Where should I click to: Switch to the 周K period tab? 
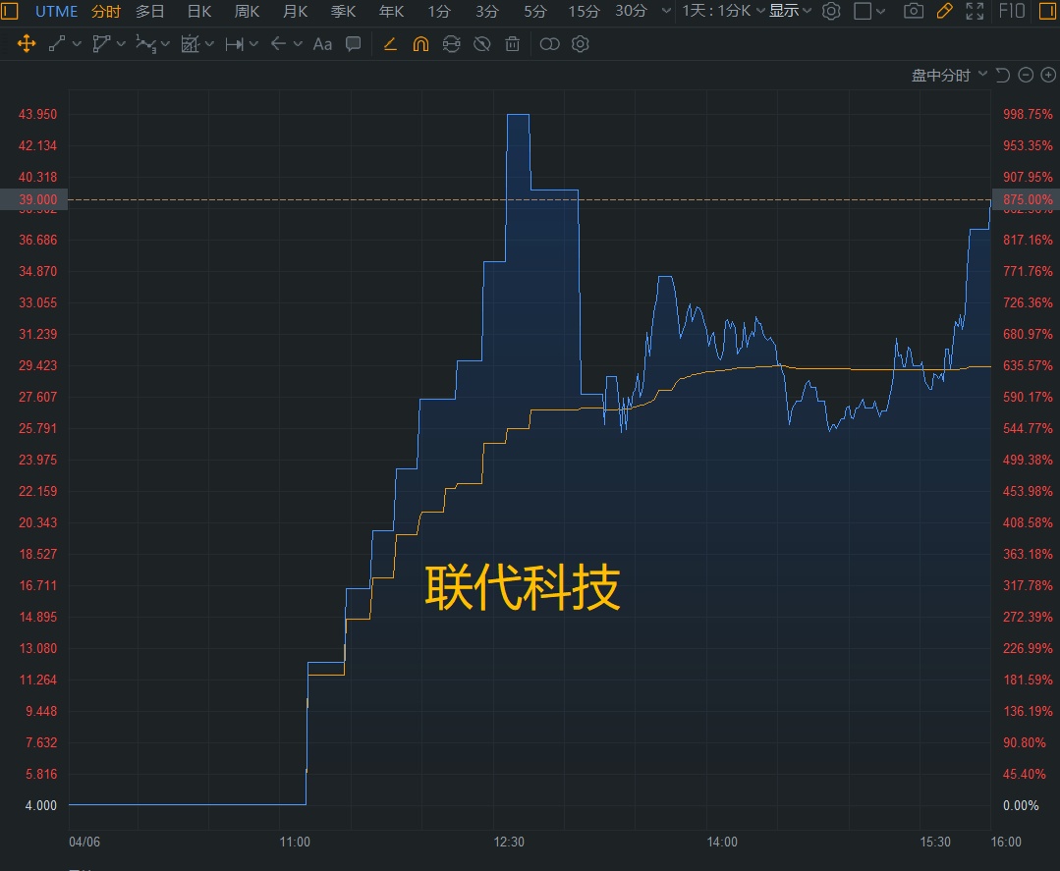point(247,11)
